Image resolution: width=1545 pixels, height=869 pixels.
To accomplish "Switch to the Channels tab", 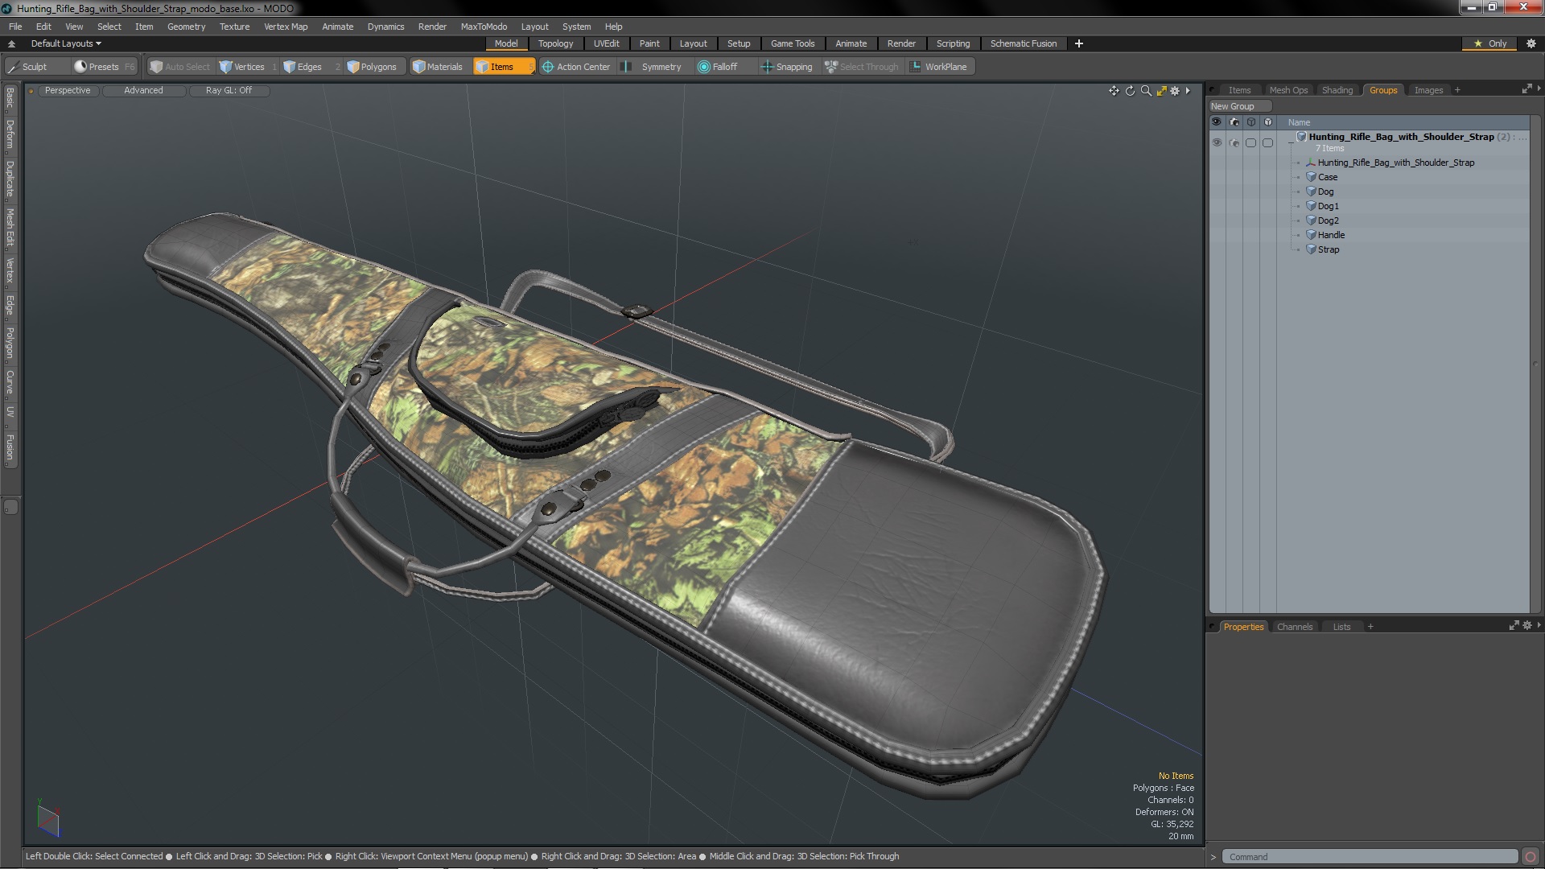I will click(1294, 627).
